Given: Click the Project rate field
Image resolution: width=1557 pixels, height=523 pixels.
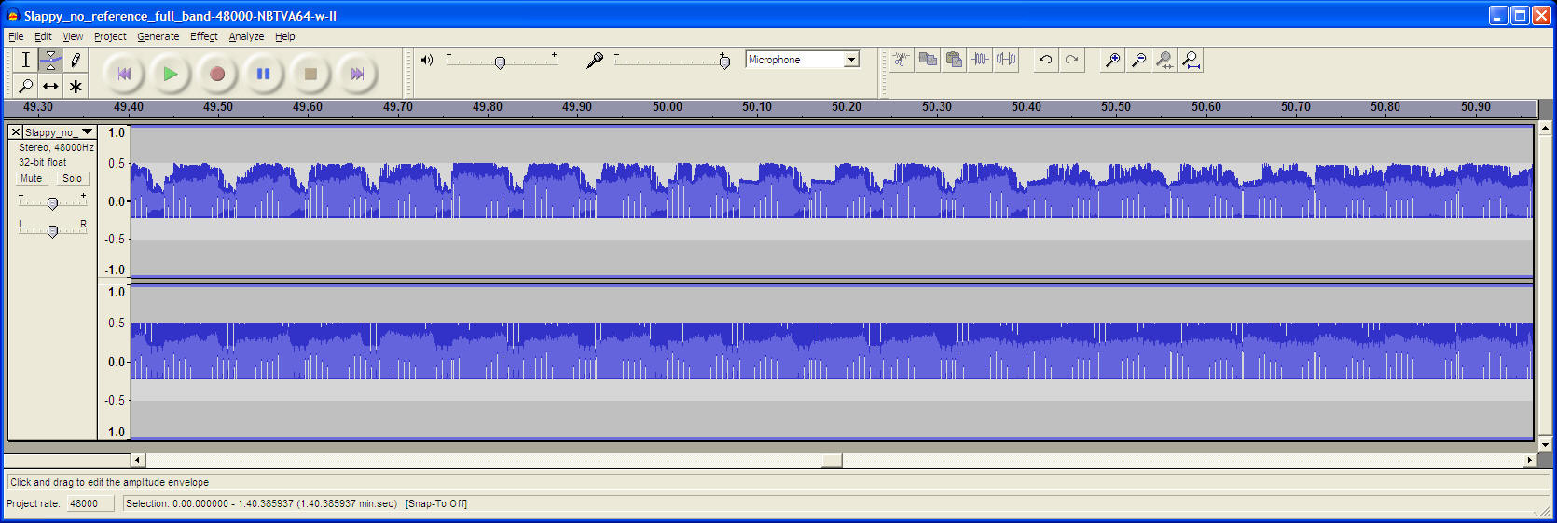Looking at the screenshot, I should (x=90, y=503).
